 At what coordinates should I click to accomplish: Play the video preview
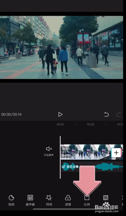click(60, 114)
